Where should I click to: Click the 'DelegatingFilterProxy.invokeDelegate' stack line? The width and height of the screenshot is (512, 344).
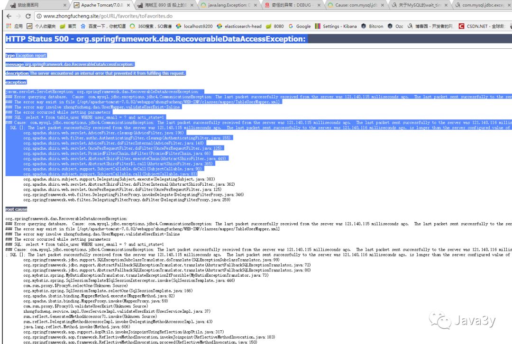[x=133, y=195]
